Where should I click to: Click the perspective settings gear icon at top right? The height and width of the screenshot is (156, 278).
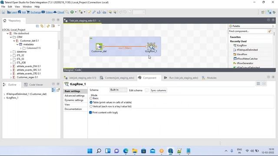[x=274, y=12]
